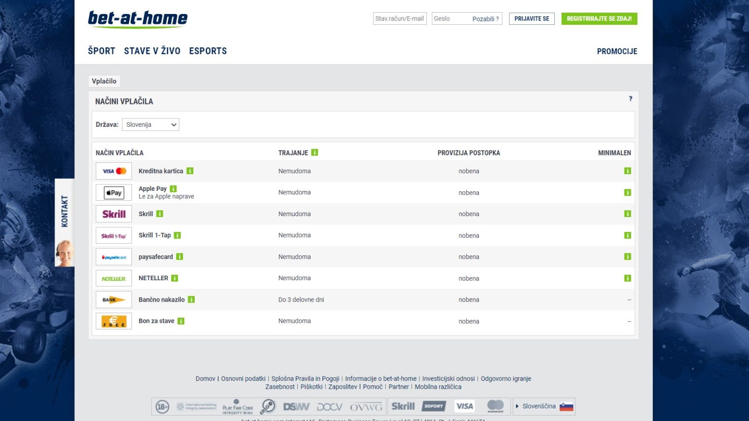
Task: Show minimum info for paysafecard row
Action: (x=628, y=257)
